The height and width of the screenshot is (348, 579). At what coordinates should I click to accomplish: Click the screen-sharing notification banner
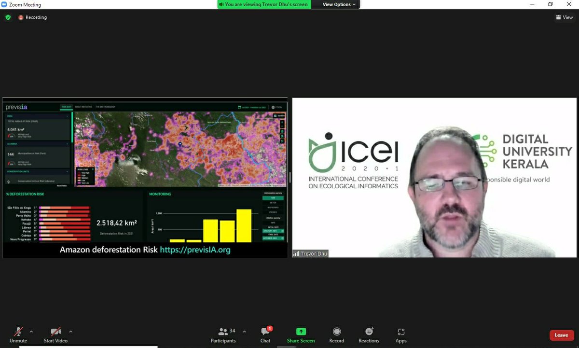264,4
